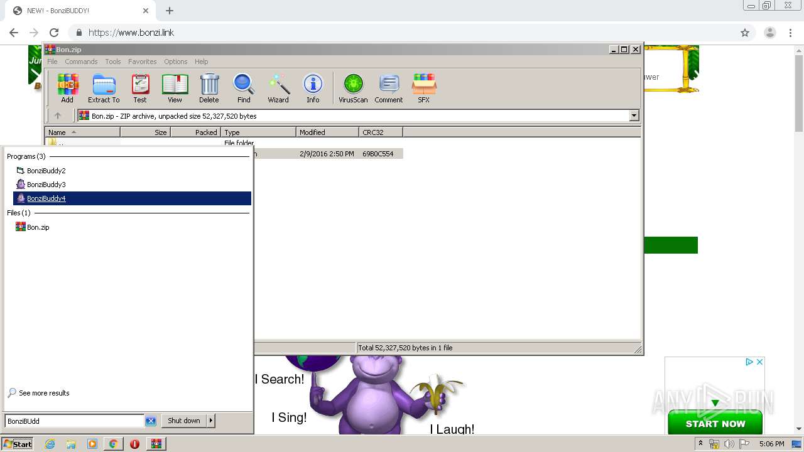This screenshot has width=804, height=452.
Task: Open the Find magnifier tool
Action: (244, 88)
